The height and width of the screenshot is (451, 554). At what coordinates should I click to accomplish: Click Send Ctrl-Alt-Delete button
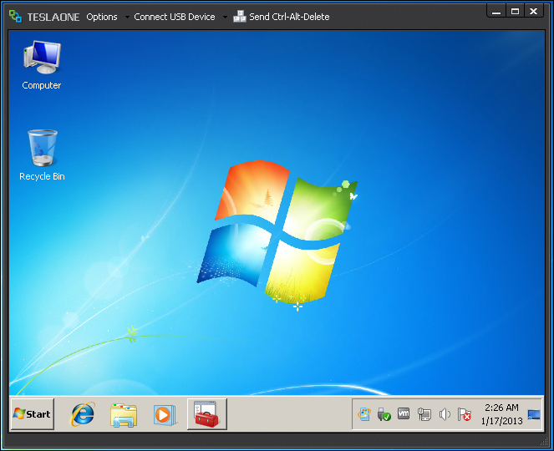[282, 17]
